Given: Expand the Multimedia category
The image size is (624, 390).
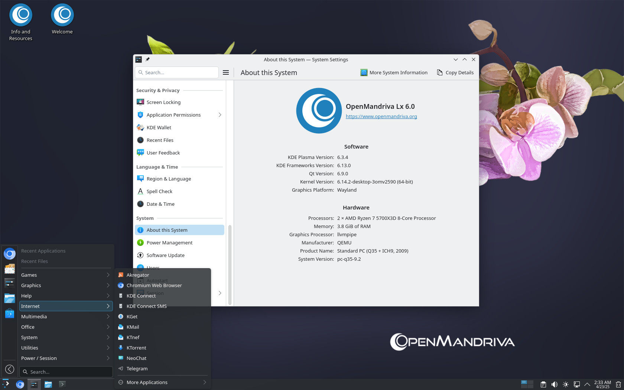Looking at the screenshot, I should (x=66, y=316).
